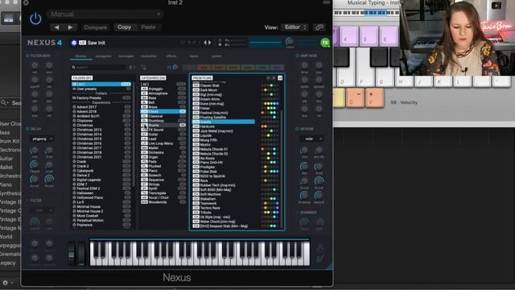The width and height of the screenshot is (515, 290).
Task: Select Factory Presets folder
Action: 101,98
